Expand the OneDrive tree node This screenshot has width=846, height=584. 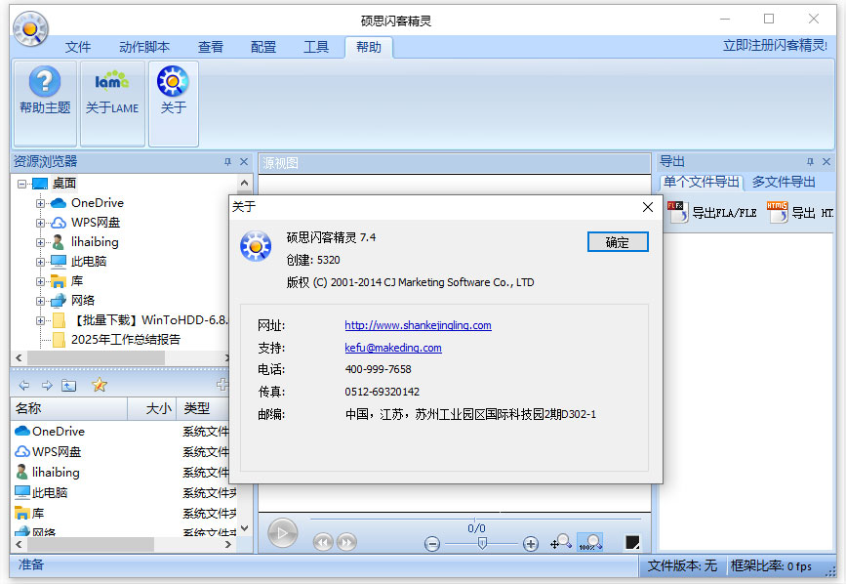(x=40, y=203)
